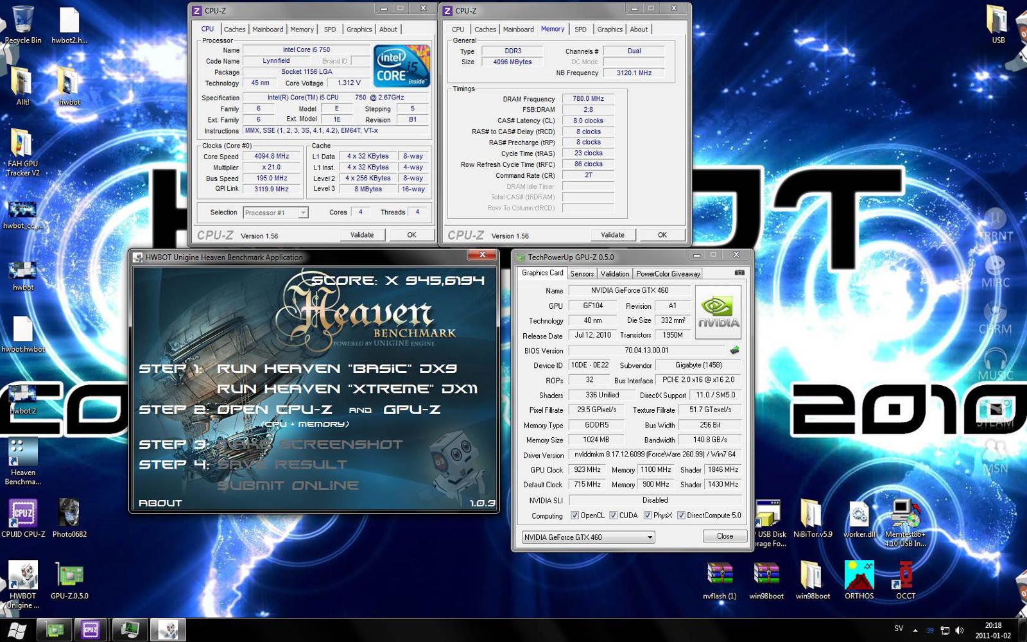Open the Allt! folder icon

coord(23,86)
